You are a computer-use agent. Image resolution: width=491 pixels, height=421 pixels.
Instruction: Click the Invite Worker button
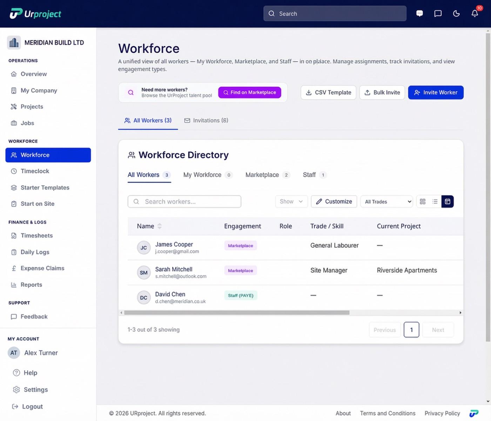[x=436, y=93]
